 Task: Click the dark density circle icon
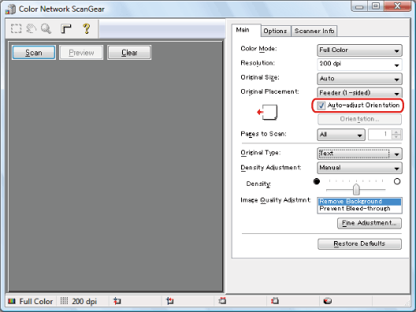(x=317, y=181)
